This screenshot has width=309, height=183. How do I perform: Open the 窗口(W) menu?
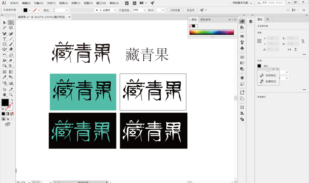(101, 3)
